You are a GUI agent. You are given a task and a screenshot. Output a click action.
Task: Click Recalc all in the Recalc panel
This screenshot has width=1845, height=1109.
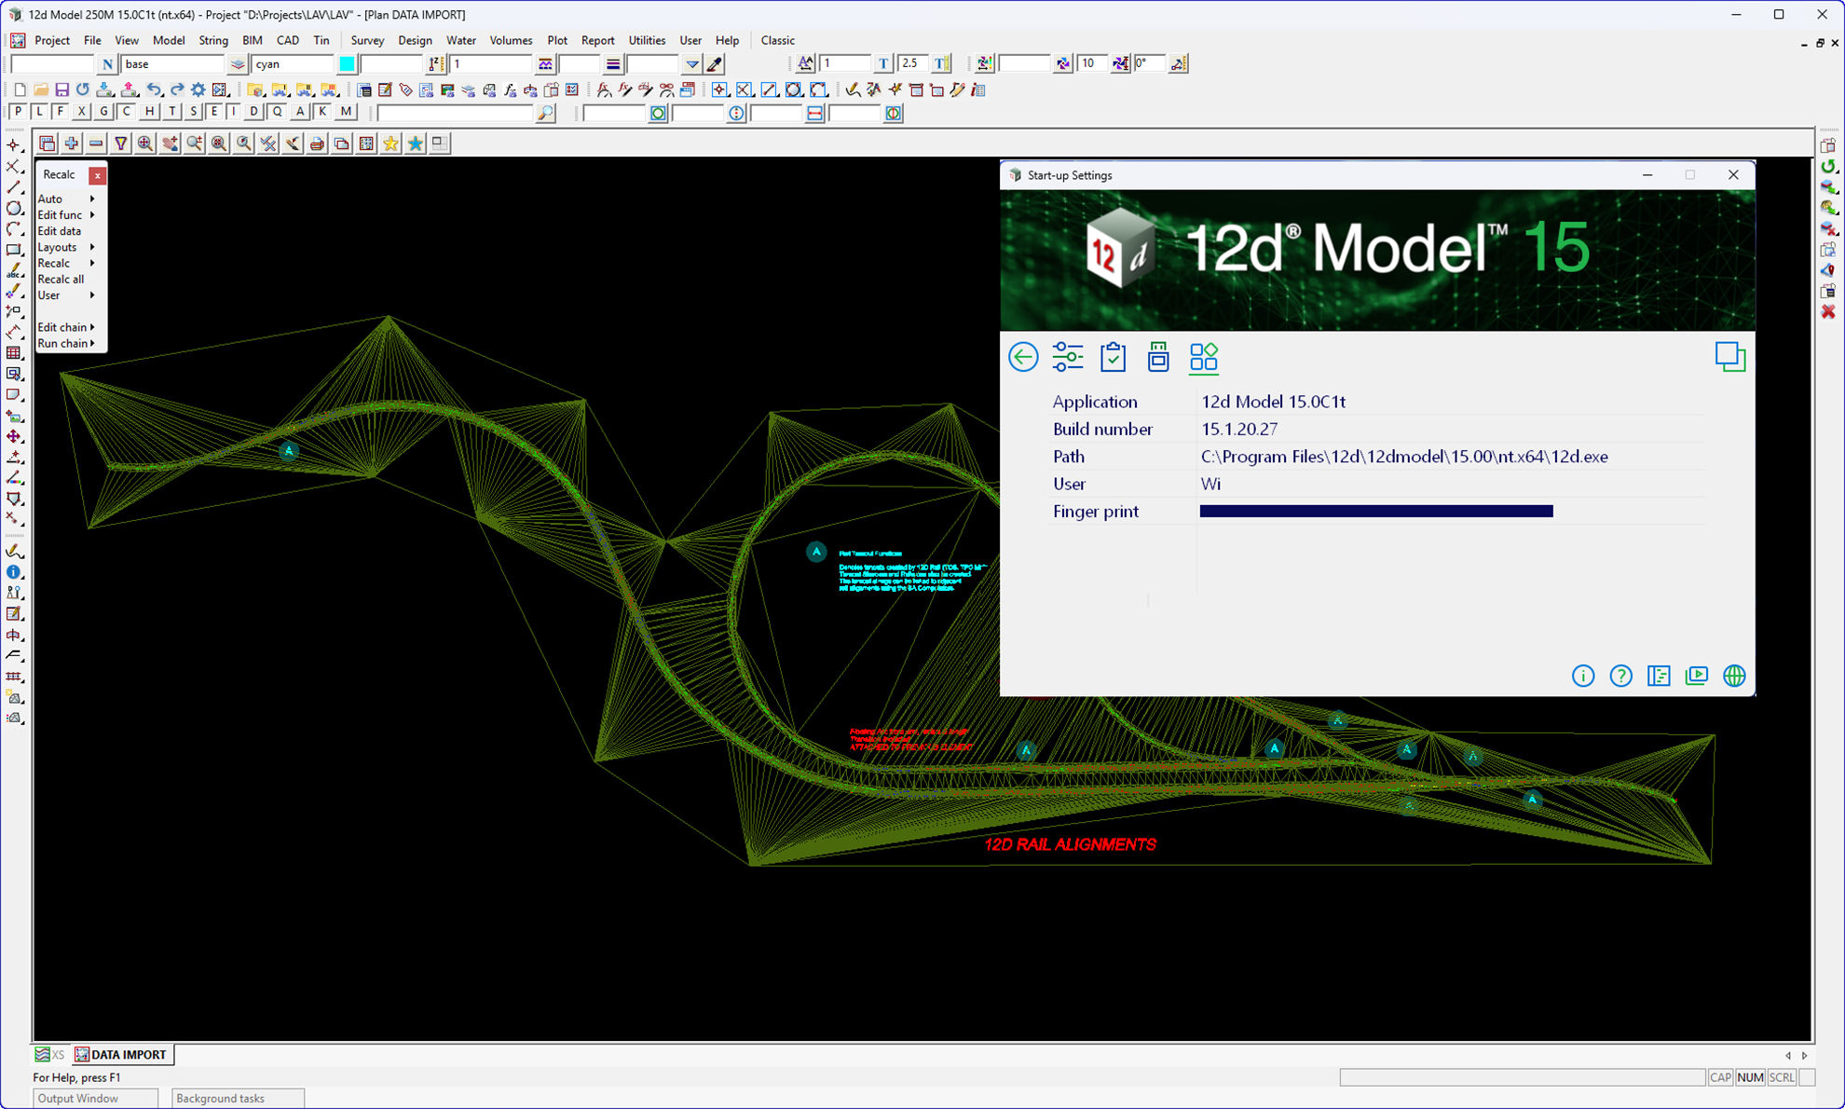tap(61, 279)
